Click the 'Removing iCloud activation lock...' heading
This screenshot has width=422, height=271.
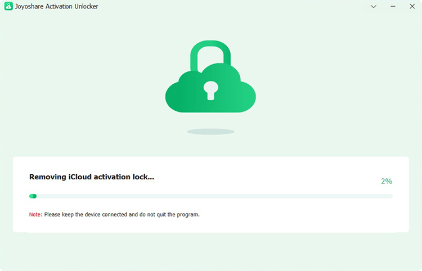tap(92, 177)
